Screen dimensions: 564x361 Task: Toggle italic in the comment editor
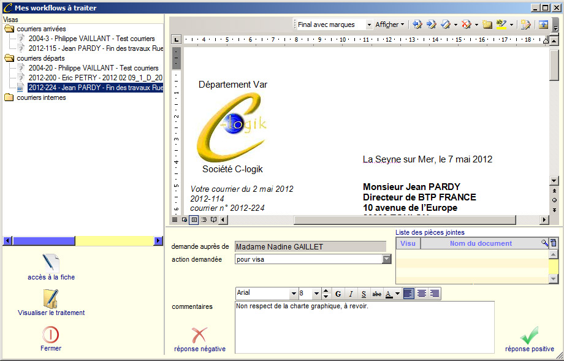click(351, 294)
